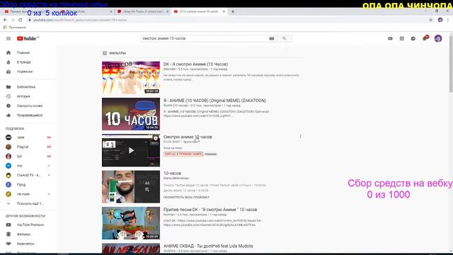Viewport: 453px width, 255px height.
Task: Open the create video camera icon
Action: pos(390,38)
